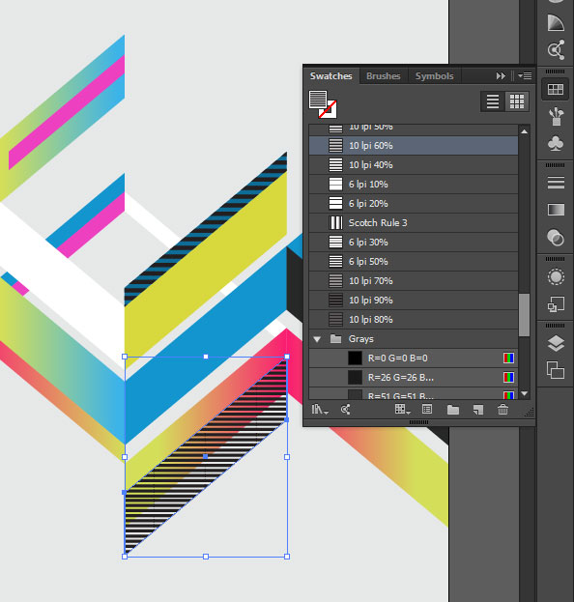
Task: Click the New Swatch icon
Action: (478, 410)
